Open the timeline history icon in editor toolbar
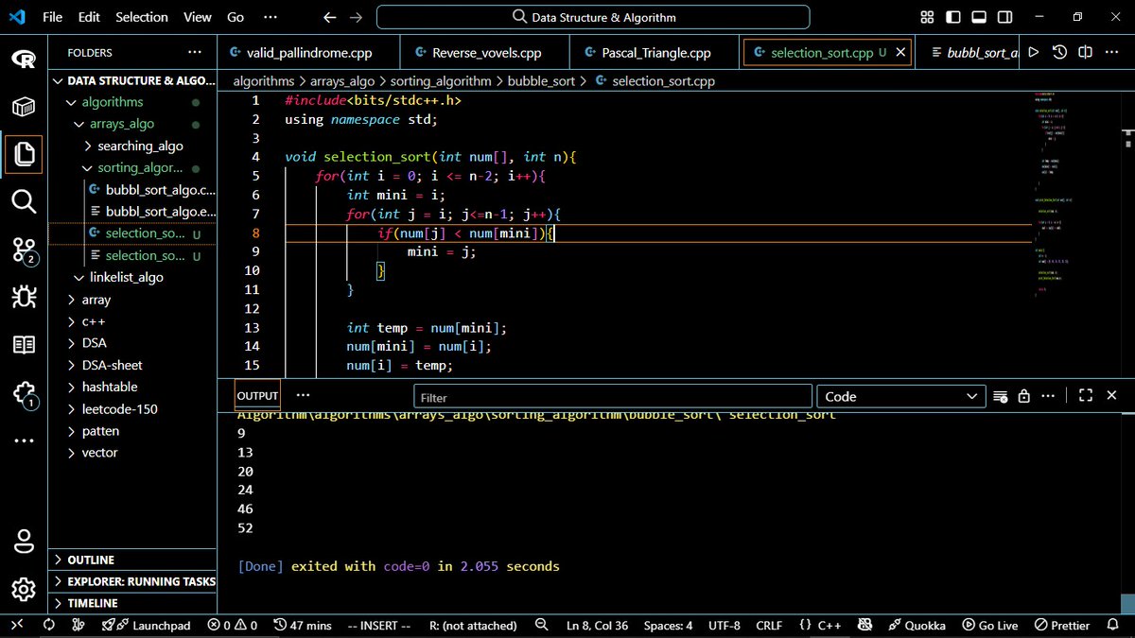 click(x=1059, y=53)
